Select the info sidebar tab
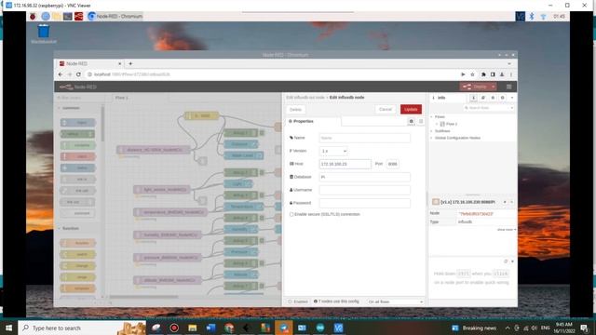This screenshot has width=596, height=335. tap(449, 98)
